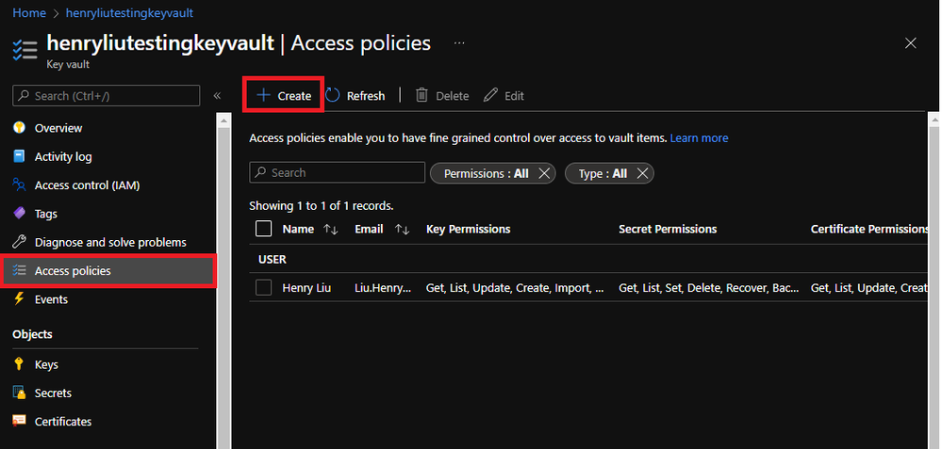Open the Type : All filter
The image size is (942, 449).
point(603,173)
